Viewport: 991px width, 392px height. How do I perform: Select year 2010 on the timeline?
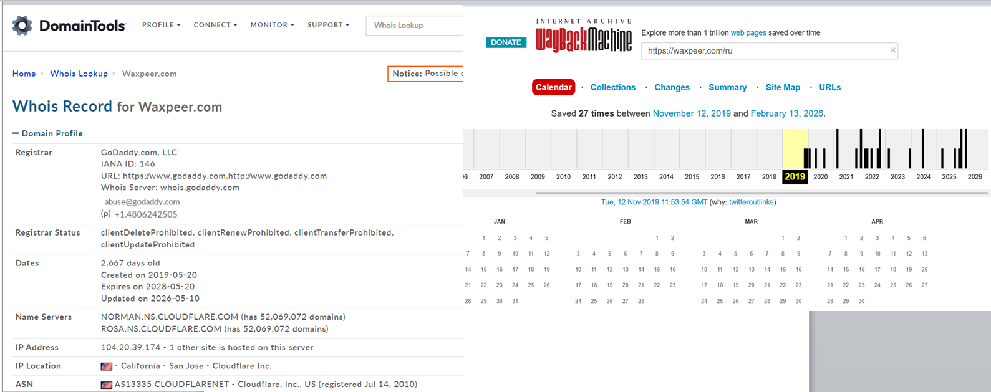tap(563, 177)
